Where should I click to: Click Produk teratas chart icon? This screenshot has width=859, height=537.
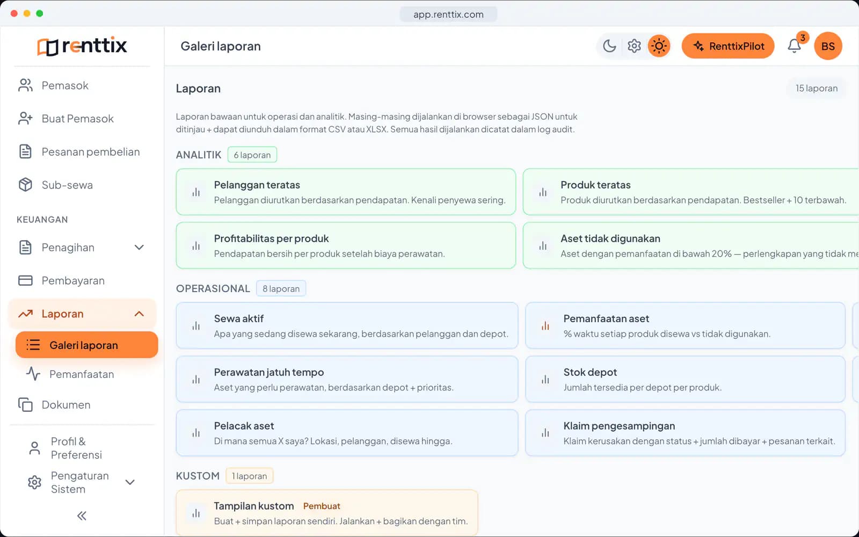543,192
